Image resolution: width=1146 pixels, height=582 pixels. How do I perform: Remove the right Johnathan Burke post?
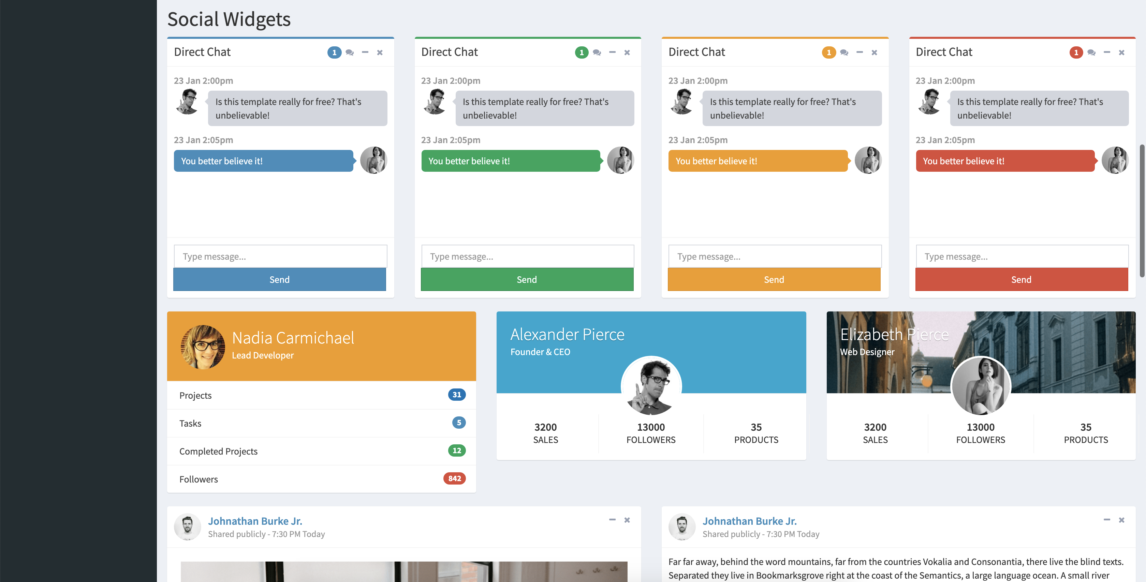tap(1121, 520)
